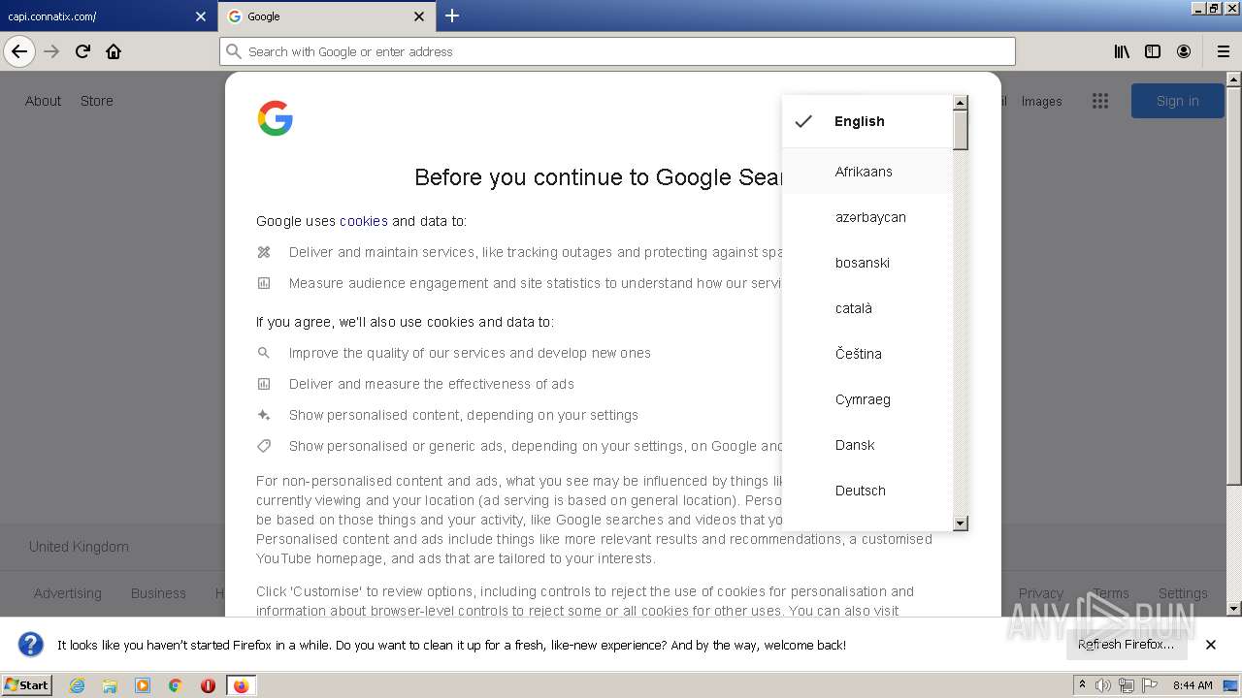1242x698 pixels.
Task: Open file explorer from the taskbar
Action: click(110, 685)
